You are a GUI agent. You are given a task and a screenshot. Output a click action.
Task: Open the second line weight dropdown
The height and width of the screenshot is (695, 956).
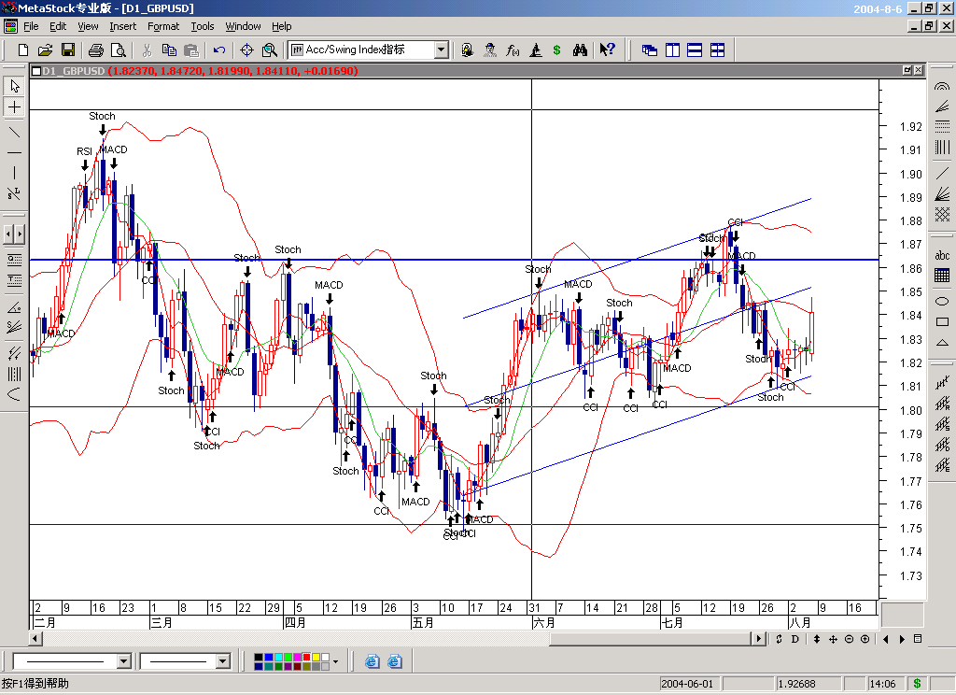pos(222,661)
